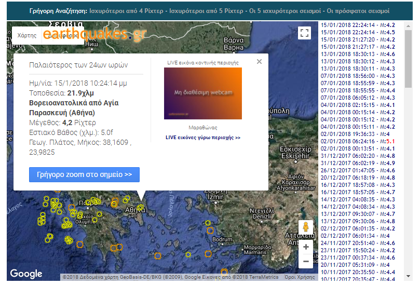Select quake 24/11/2017 20:51:40 M:4.6
Screen dimensions: 420x285
click(x=358, y=243)
